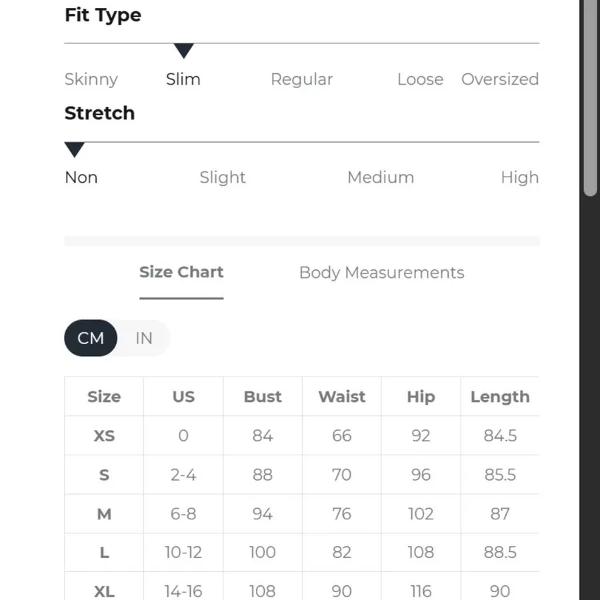This screenshot has width=600, height=600.
Task: Click the Length column header
Action: (x=500, y=397)
